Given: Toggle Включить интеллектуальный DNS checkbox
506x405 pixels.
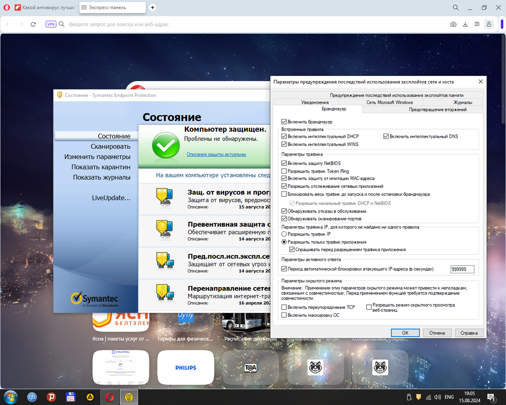Looking at the screenshot, I should pyautogui.click(x=386, y=137).
